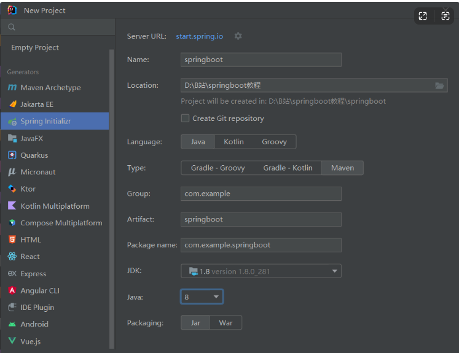Choose Kotlin as the language
Image resolution: width=459 pixels, height=353 pixels.
click(233, 142)
